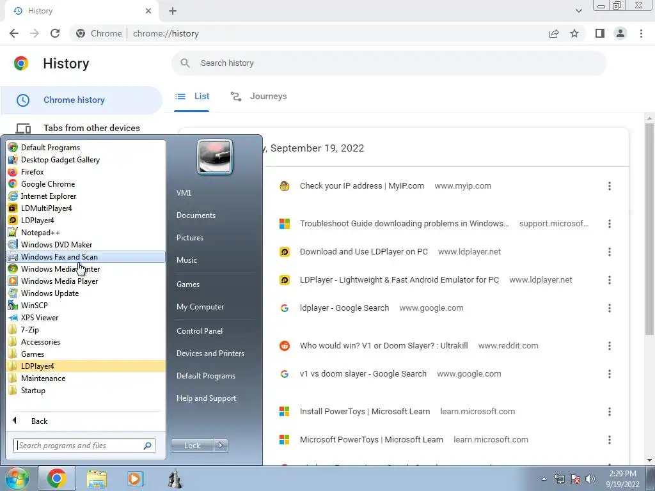Bookmark this page with star icon
This screenshot has height=491, width=655.
[574, 33]
